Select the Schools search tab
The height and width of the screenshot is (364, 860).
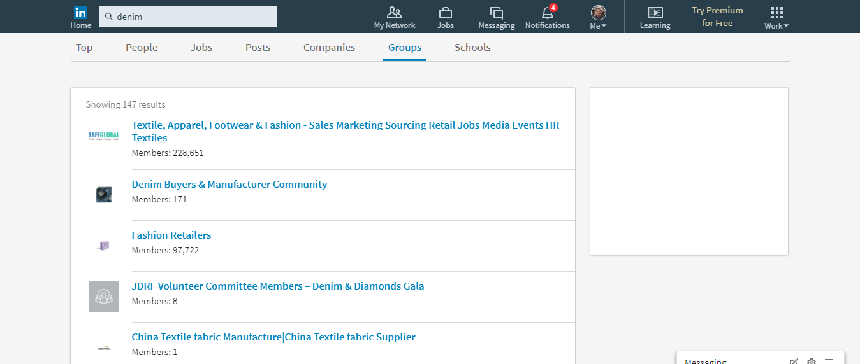pos(472,48)
